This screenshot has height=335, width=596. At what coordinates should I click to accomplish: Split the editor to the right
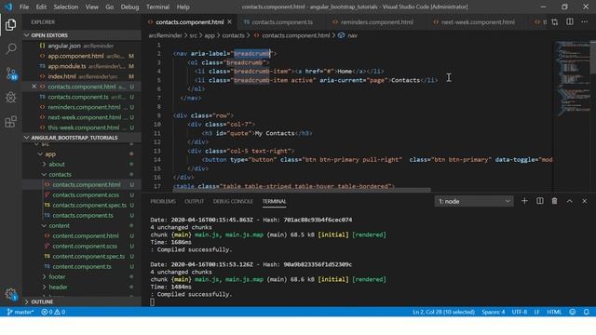[x=569, y=22]
